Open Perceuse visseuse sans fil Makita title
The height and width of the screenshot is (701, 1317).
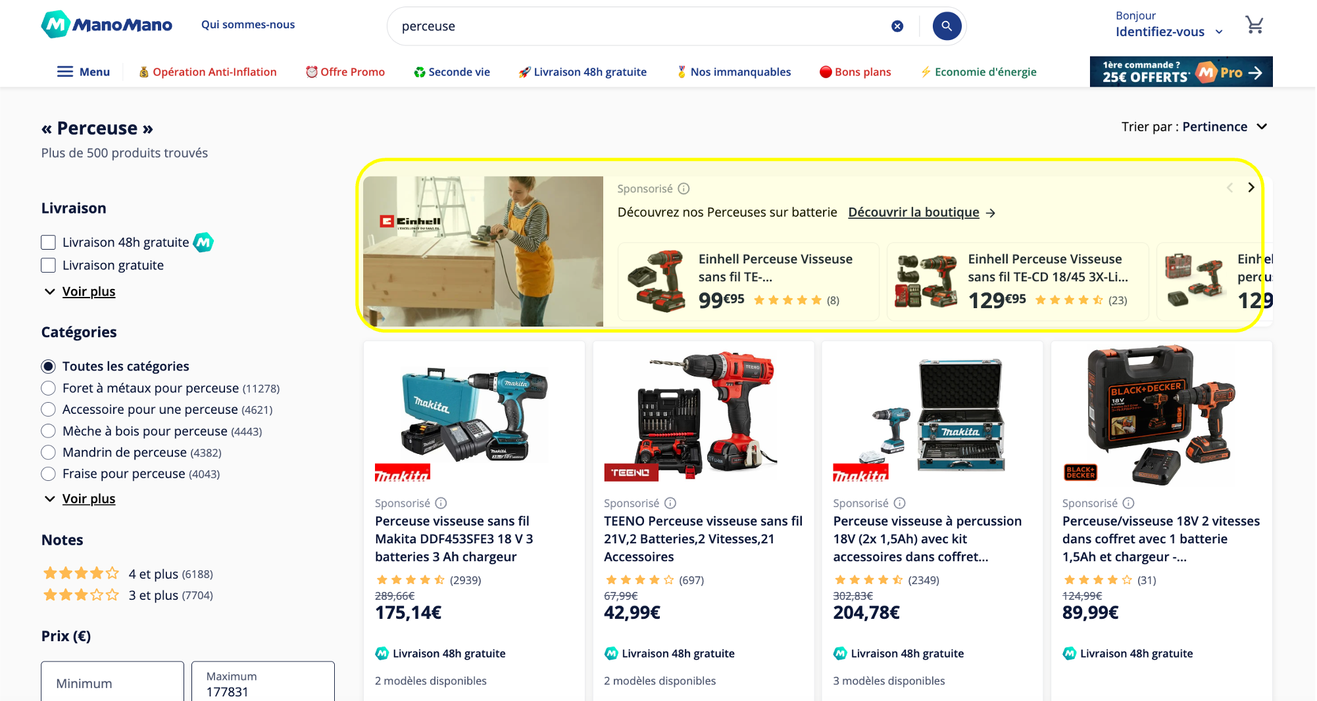454,539
